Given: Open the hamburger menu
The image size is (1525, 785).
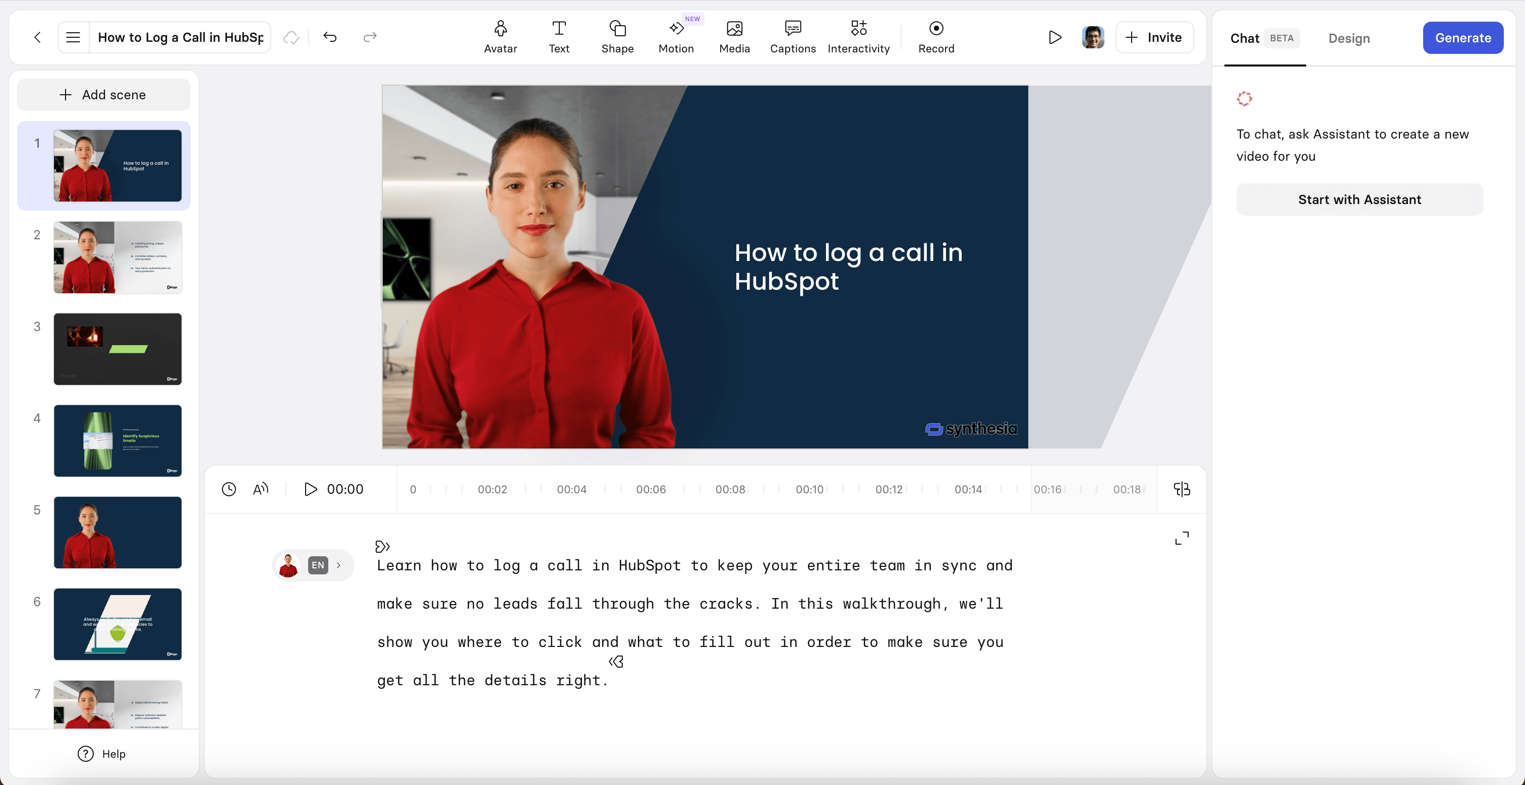Looking at the screenshot, I should (x=73, y=37).
